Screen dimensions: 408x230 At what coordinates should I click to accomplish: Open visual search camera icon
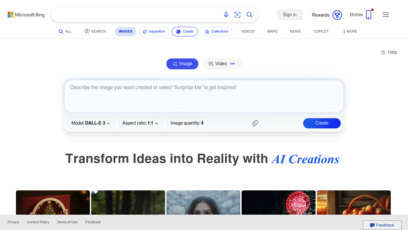(237, 15)
